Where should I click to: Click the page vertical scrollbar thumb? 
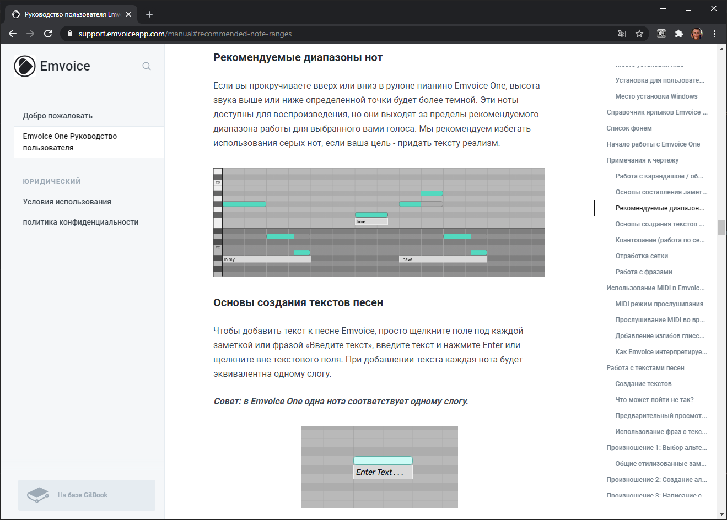point(721,227)
